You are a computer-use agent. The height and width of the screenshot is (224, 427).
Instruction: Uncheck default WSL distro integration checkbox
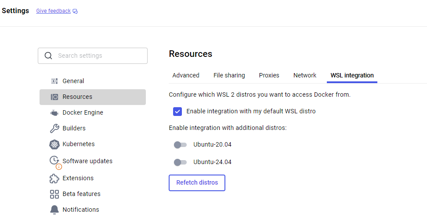[x=177, y=112]
